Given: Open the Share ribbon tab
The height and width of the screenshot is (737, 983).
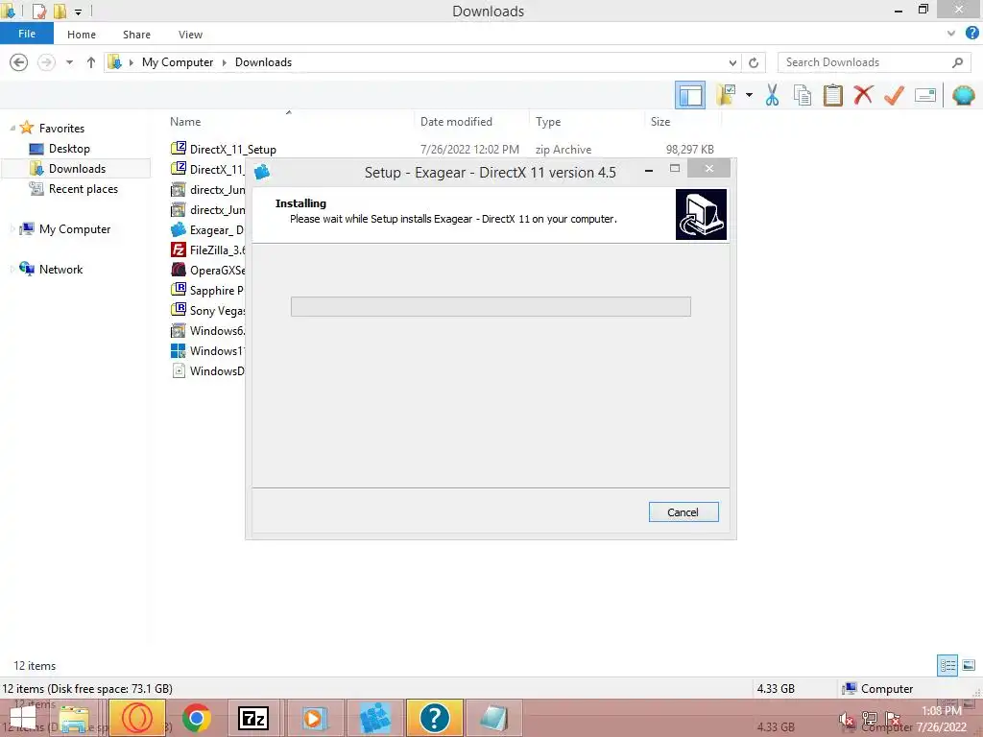Looking at the screenshot, I should coord(136,35).
